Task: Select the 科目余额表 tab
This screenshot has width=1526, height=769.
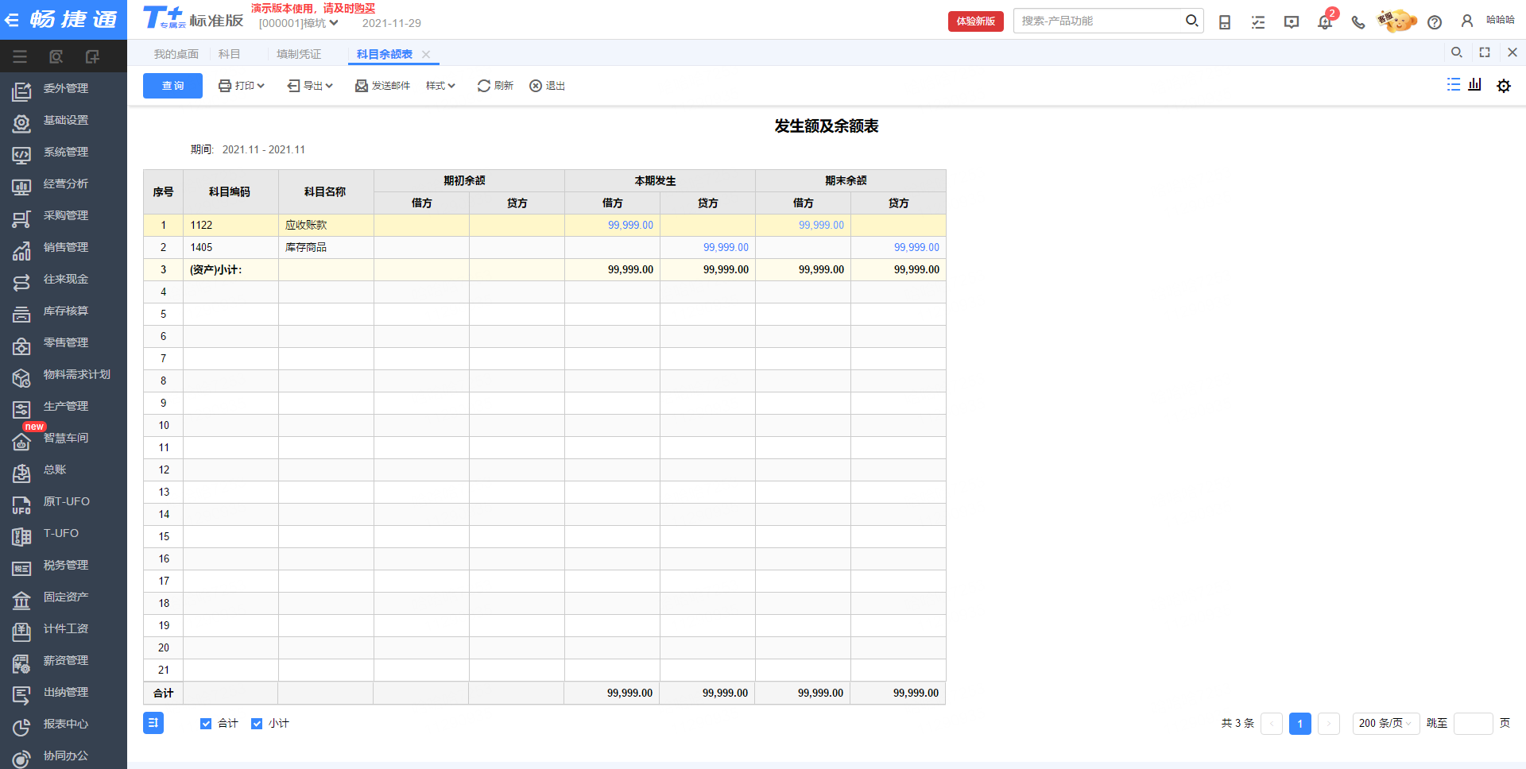Action: tap(385, 54)
